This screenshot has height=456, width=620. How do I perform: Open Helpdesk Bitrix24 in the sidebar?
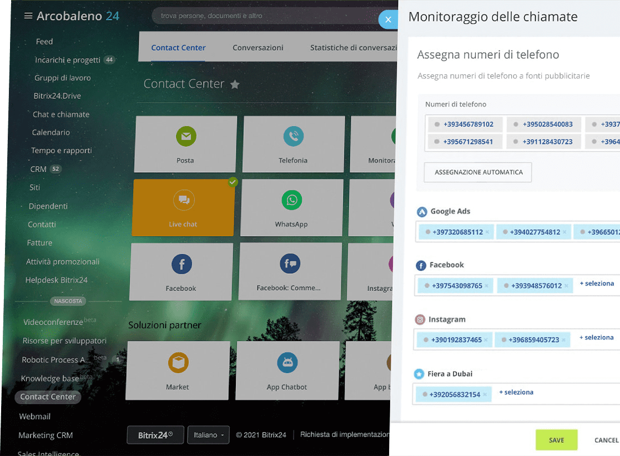point(56,280)
